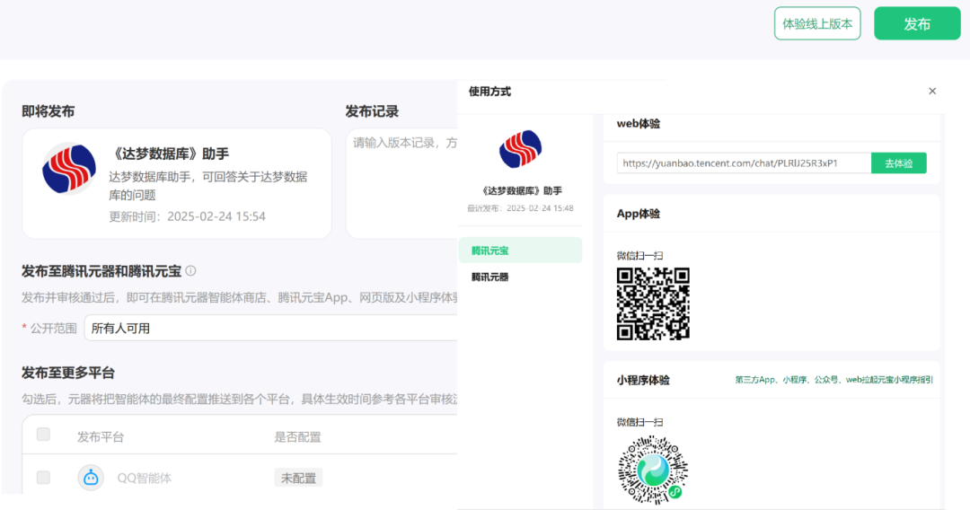Image resolution: width=970 pixels, height=510 pixels.
Task: Click the 《达梦数据库》助手 name in side panel
Action: point(520,191)
